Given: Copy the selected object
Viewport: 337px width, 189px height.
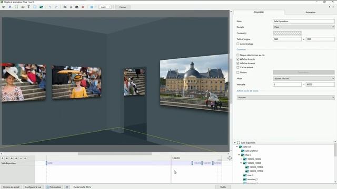Looking at the screenshot, I should coord(65,7).
